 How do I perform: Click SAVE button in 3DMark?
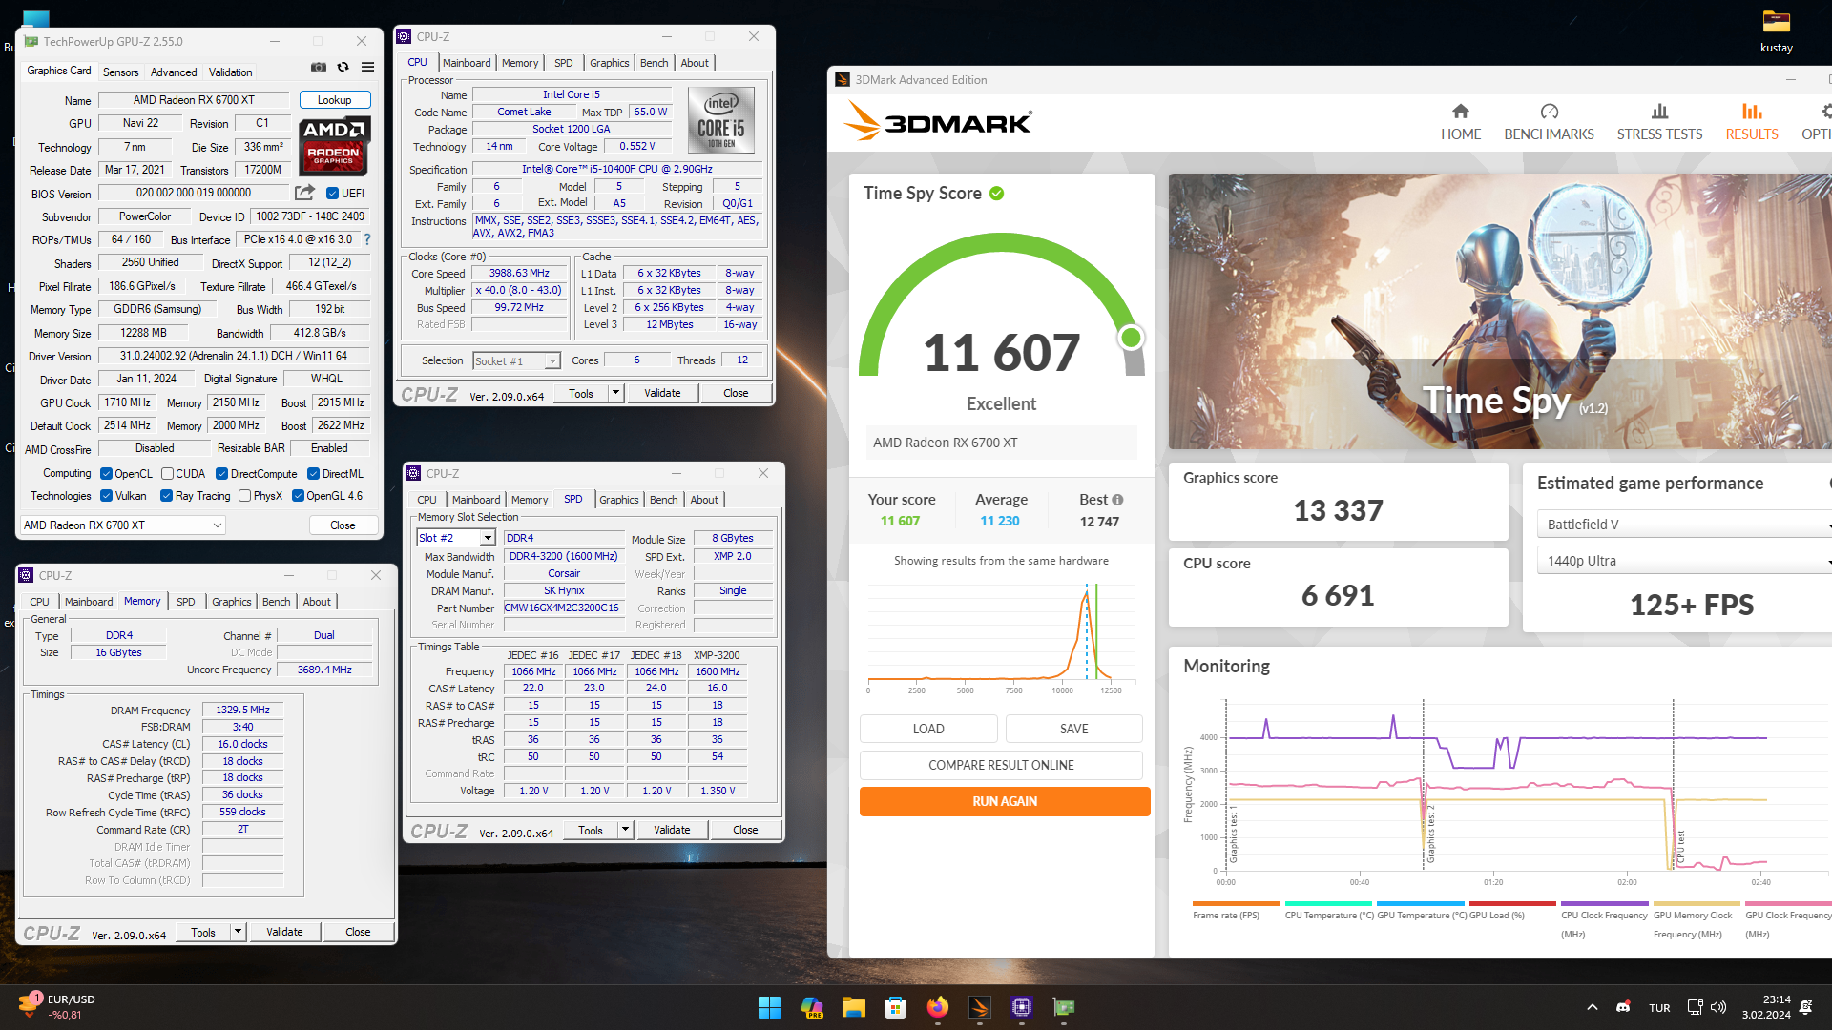(1073, 729)
